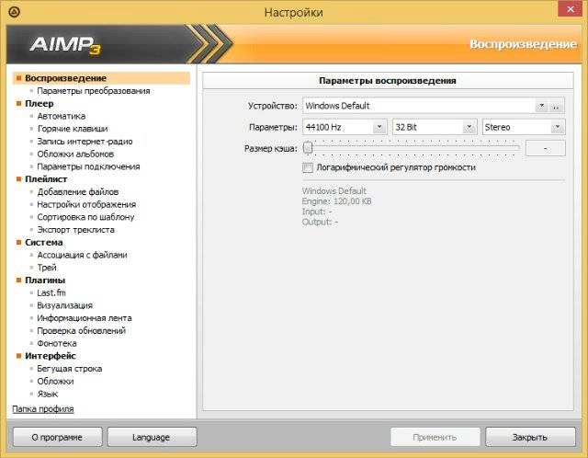Open Экспорт треклиста settings
Screen dimensions: 588x458
(75, 230)
